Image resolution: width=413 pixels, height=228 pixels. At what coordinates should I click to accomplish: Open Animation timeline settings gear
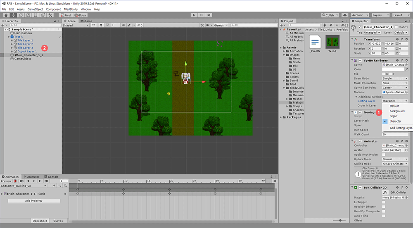[x=275, y=181]
